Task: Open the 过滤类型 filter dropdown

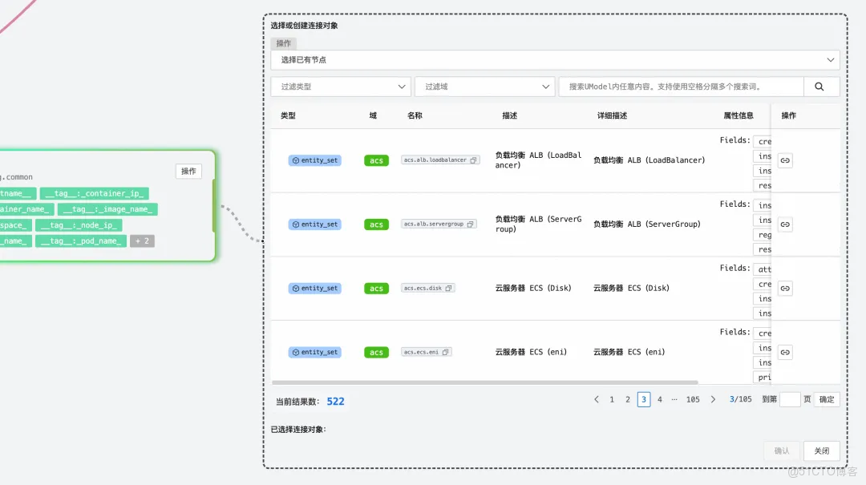Action: (340, 86)
